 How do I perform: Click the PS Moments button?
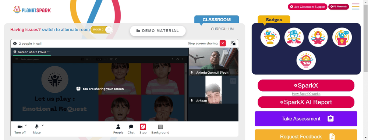(339, 7)
